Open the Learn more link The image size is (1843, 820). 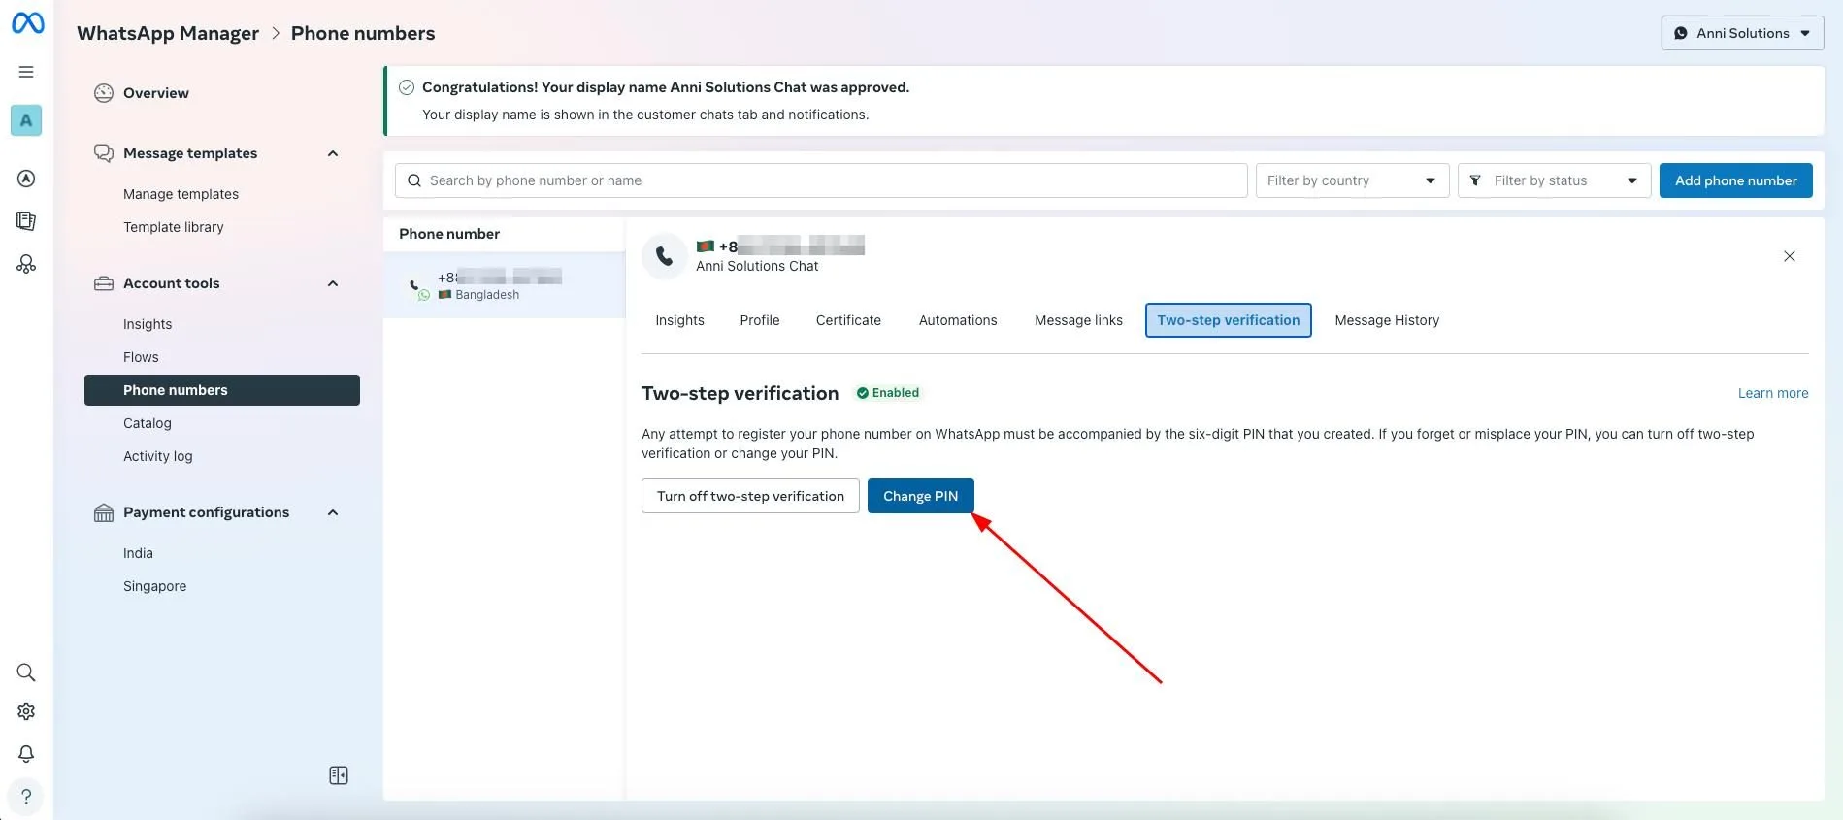pos(1772,393)
